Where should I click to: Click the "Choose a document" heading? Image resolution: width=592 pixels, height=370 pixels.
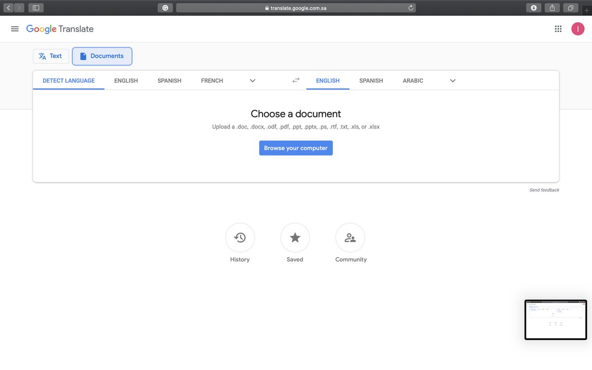coord(296,114)
